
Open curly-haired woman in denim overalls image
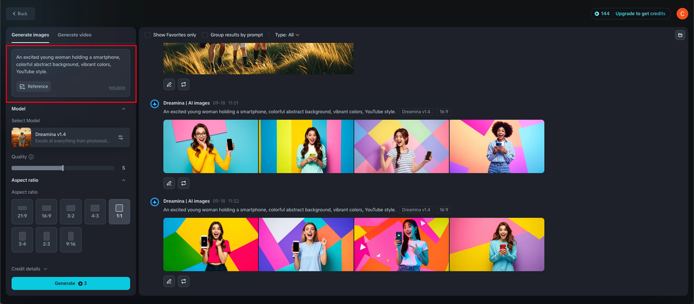click(497, 147)
